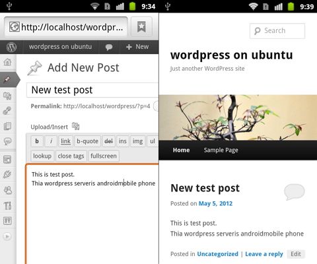
Task: Click the bonsai header image
Action: pyautogui.click(x=238, y=117)
